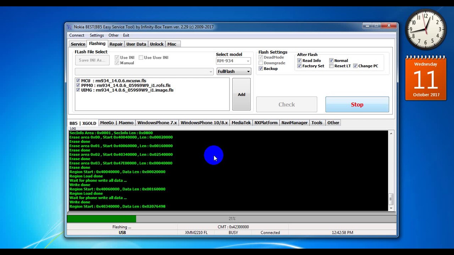Click the 21% flashing progress bar
This screenshot has height=255, width=454.
[232, 219]
